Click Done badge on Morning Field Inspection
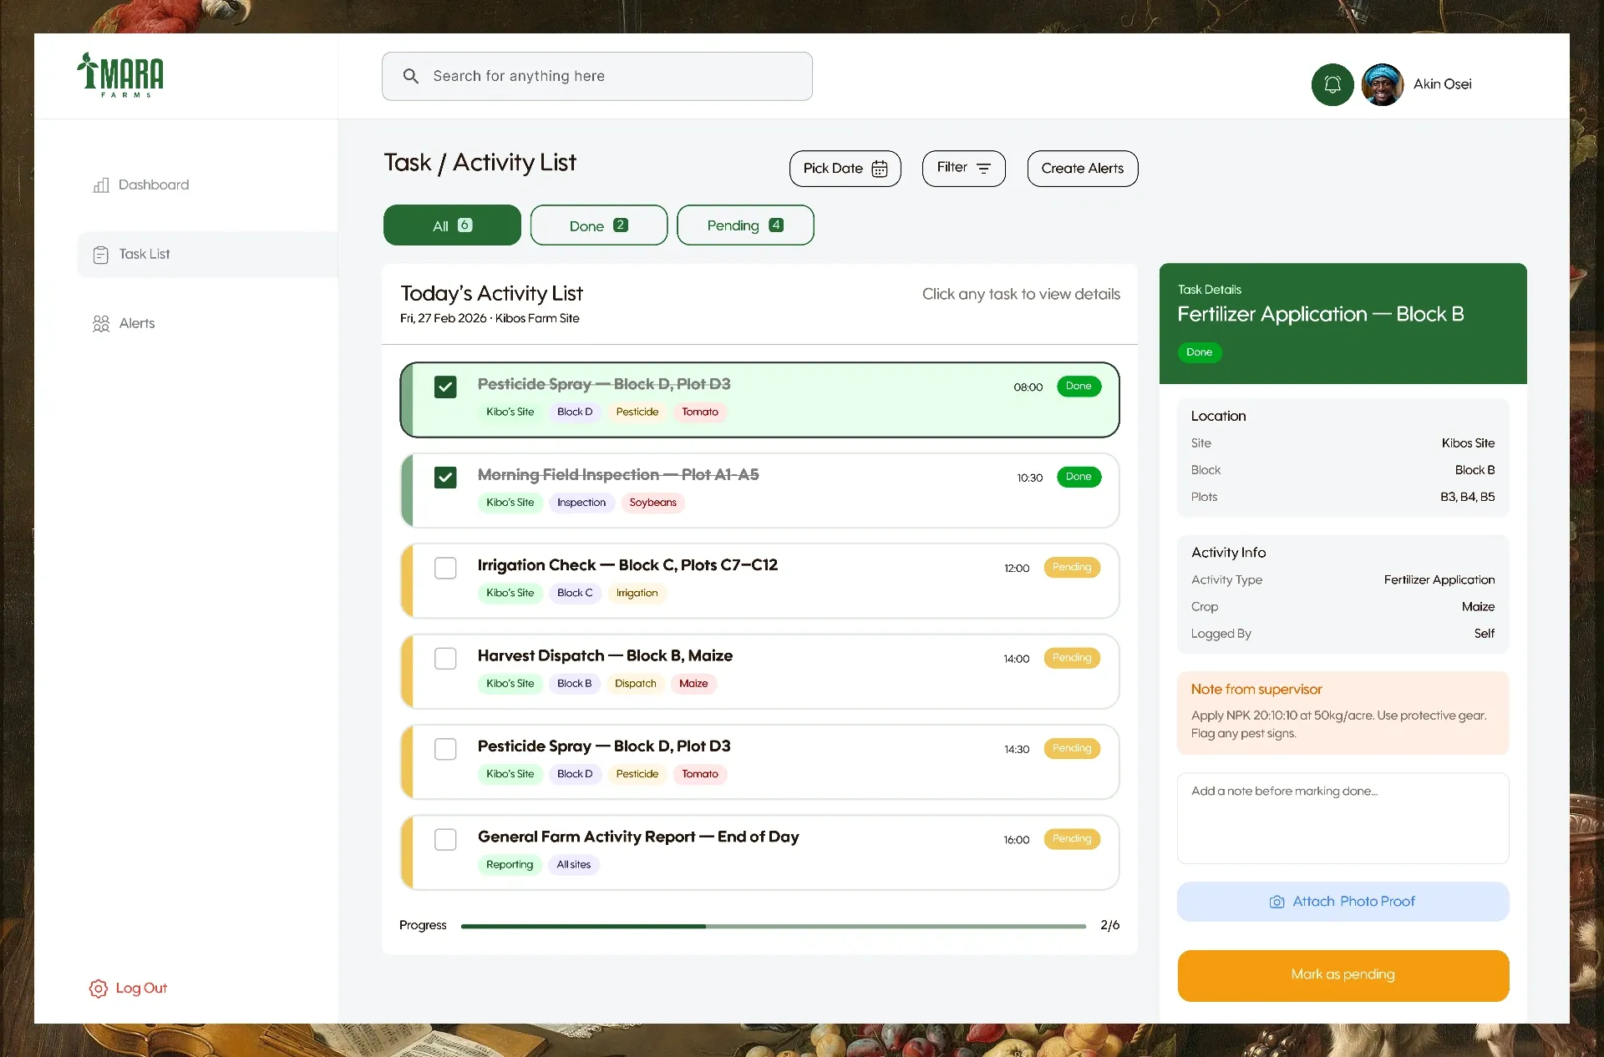This screenshot has width=1604, height=1057. 1079,477
